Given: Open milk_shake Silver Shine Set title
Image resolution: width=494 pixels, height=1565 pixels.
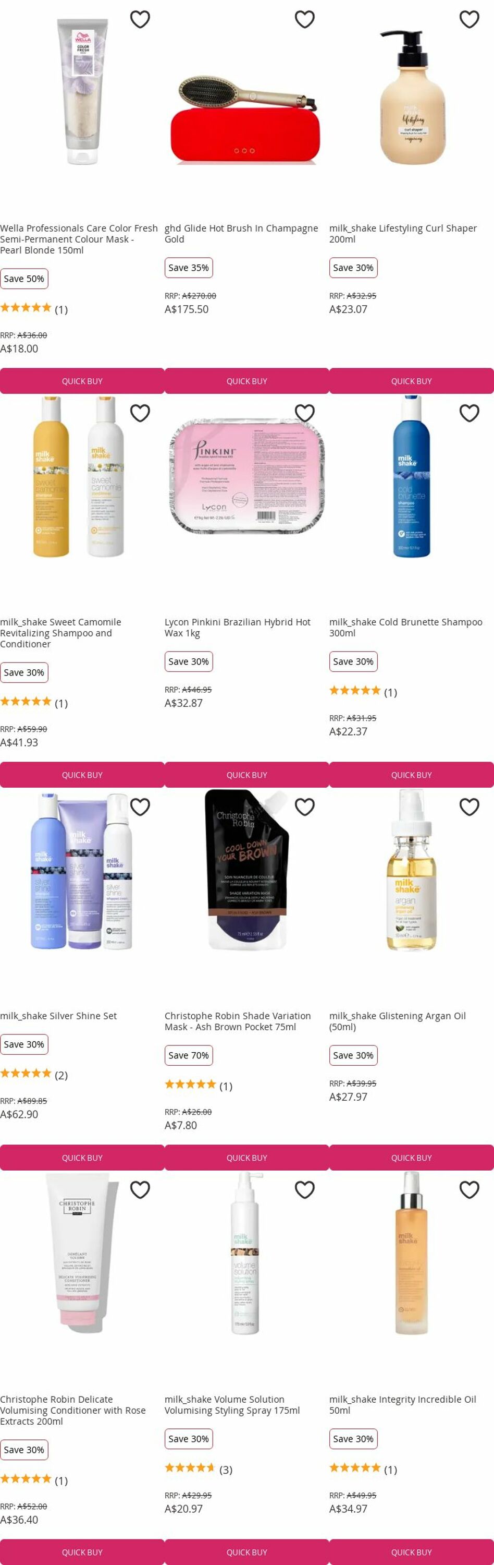Looking at the screenshot, I should (x=58, y=1016).
